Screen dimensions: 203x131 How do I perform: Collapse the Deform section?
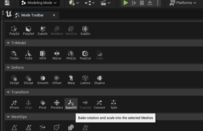[x=8, y=68]
